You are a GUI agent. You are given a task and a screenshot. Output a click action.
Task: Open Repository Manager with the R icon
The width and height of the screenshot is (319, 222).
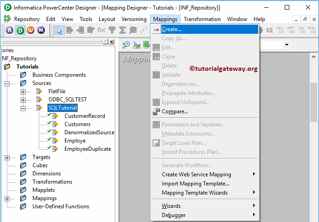[10, 30]
